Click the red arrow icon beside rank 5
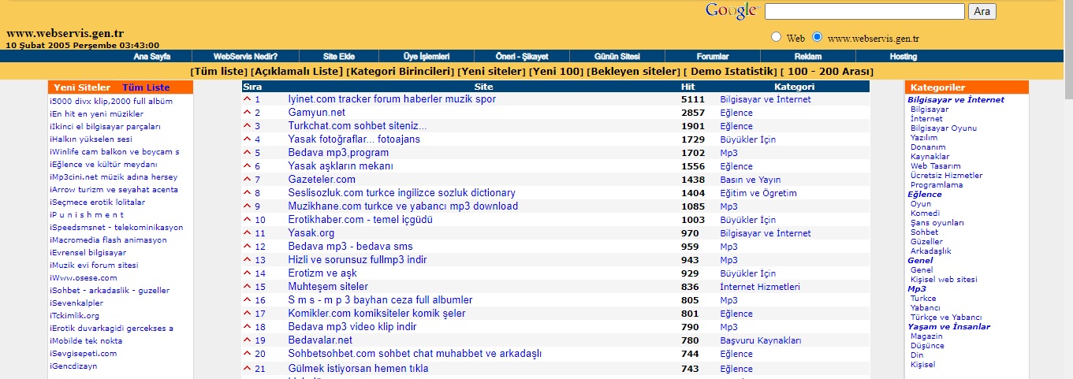This screenshot has height=379, width=1073. point(248,153)
